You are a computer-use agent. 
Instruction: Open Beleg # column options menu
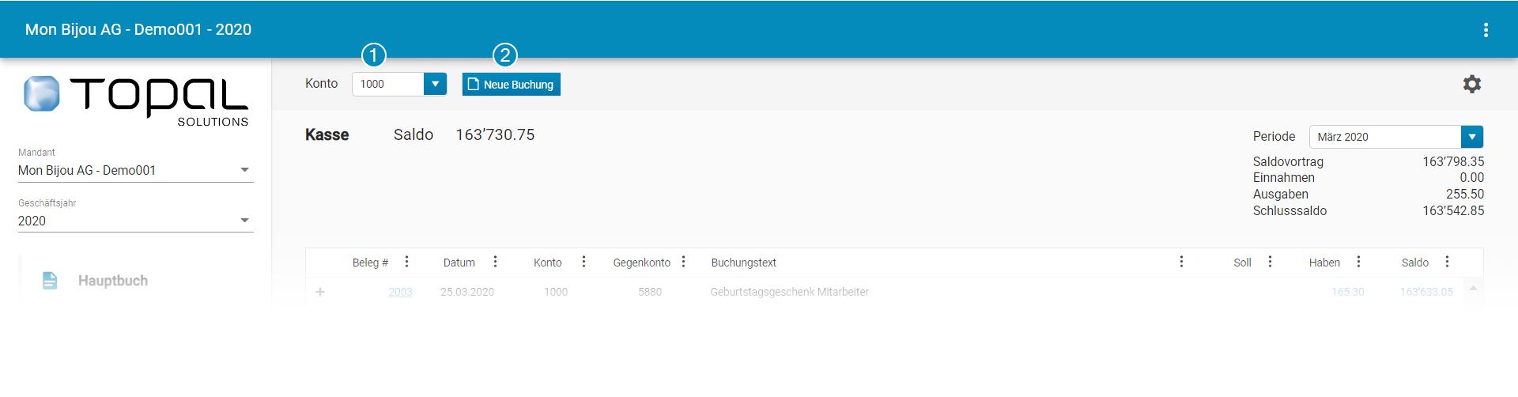[406, 262]
